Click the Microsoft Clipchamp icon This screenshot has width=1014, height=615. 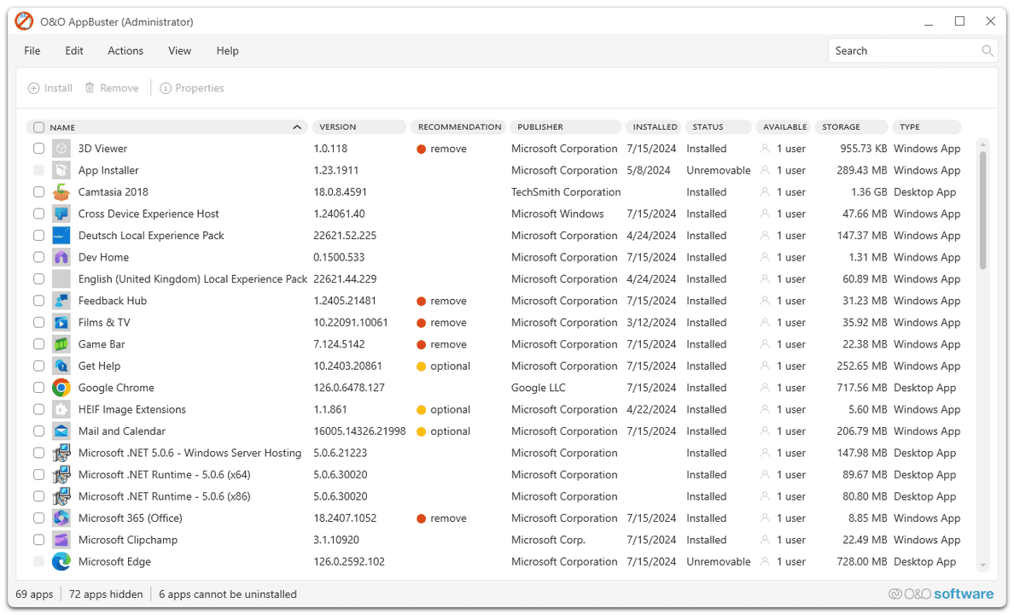point(61,540)
